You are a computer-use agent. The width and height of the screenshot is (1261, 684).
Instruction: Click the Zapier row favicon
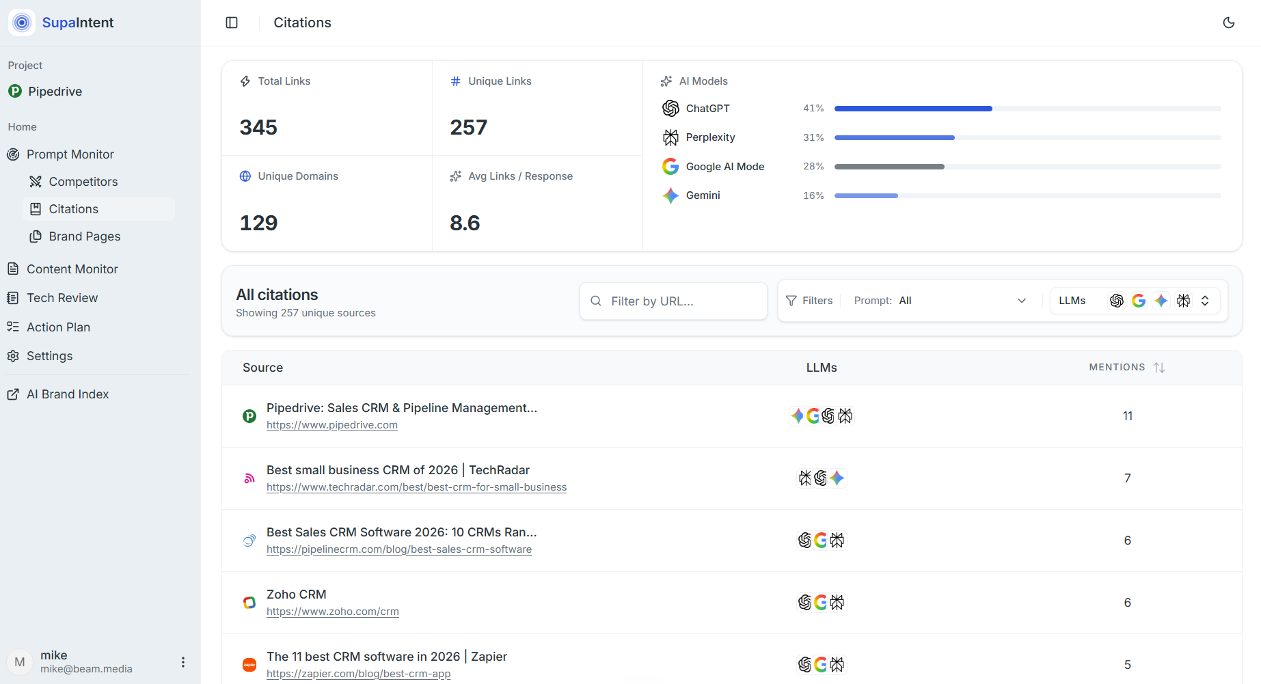point(249,665)
